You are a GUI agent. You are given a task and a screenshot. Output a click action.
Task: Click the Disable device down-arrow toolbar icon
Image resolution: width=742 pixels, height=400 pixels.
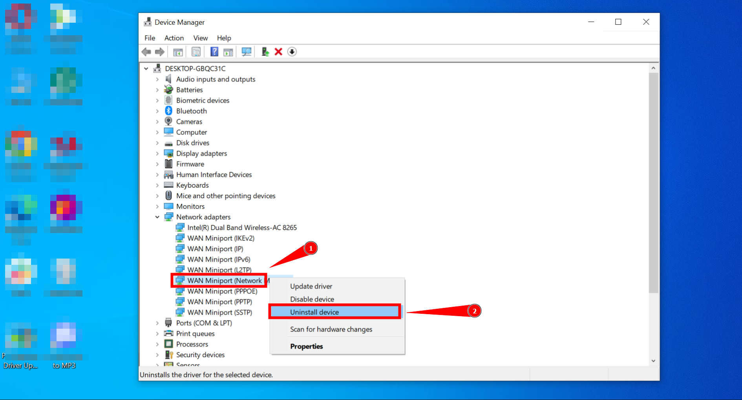tap(292, 51)
